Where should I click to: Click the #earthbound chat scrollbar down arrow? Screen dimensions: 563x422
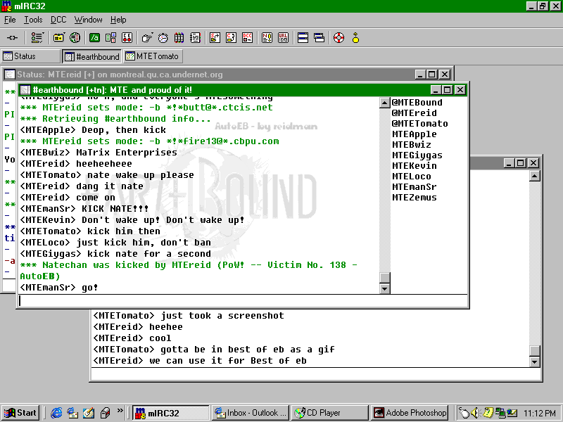(x=384, y=288)
